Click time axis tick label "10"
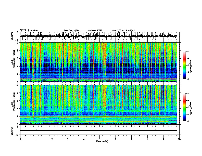 179,139
